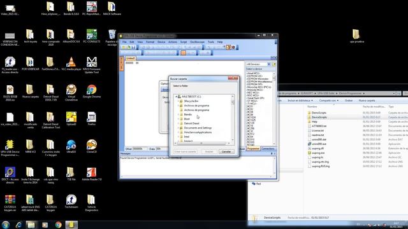Screen dimensions: 408x229
Task: Open the CloneCD desktop shortcut
Action: tap(92, 146)
